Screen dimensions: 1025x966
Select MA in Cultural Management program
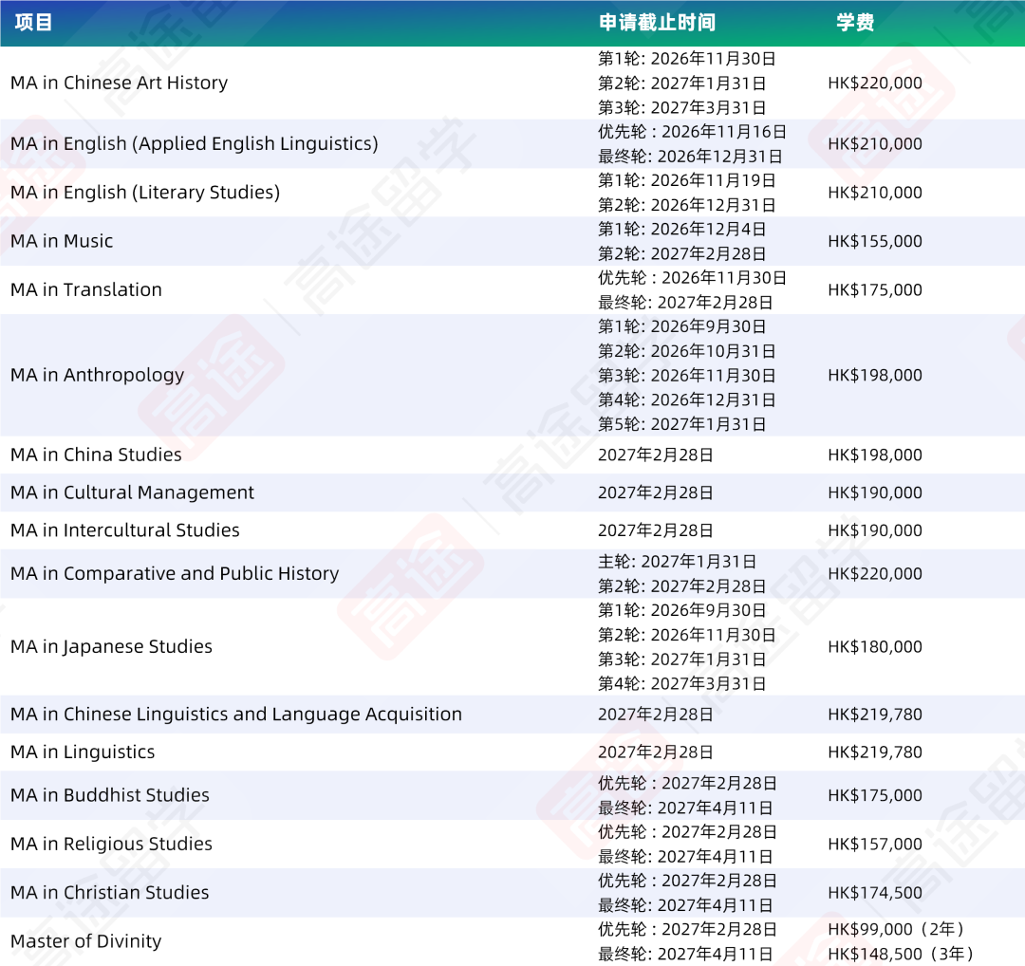(132, 492)
